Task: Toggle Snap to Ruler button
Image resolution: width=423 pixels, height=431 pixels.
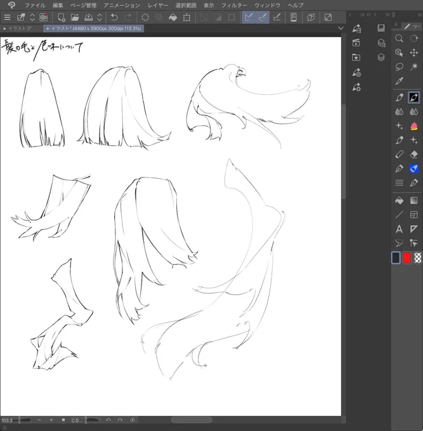Action: click(x=249, y=18)
